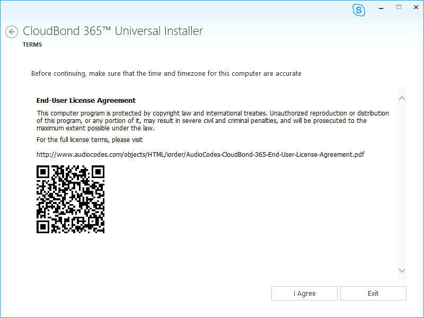Accept the terms with I Agree
The width and height of the screenshot is (424, 318).
coord(304,294)
